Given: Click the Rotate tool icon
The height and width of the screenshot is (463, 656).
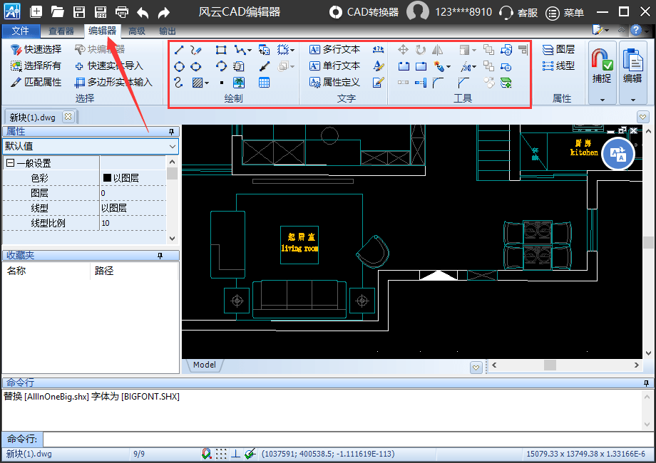Looking at the screenshot, I should [421, 50].
